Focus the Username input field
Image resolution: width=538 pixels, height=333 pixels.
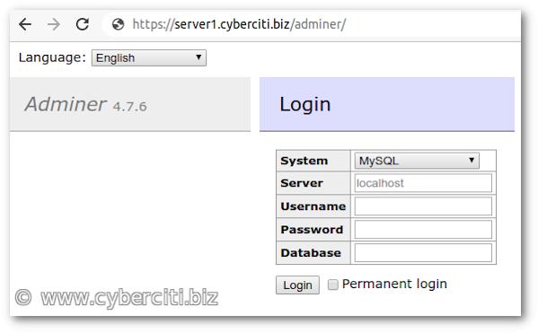click(423, 206)
